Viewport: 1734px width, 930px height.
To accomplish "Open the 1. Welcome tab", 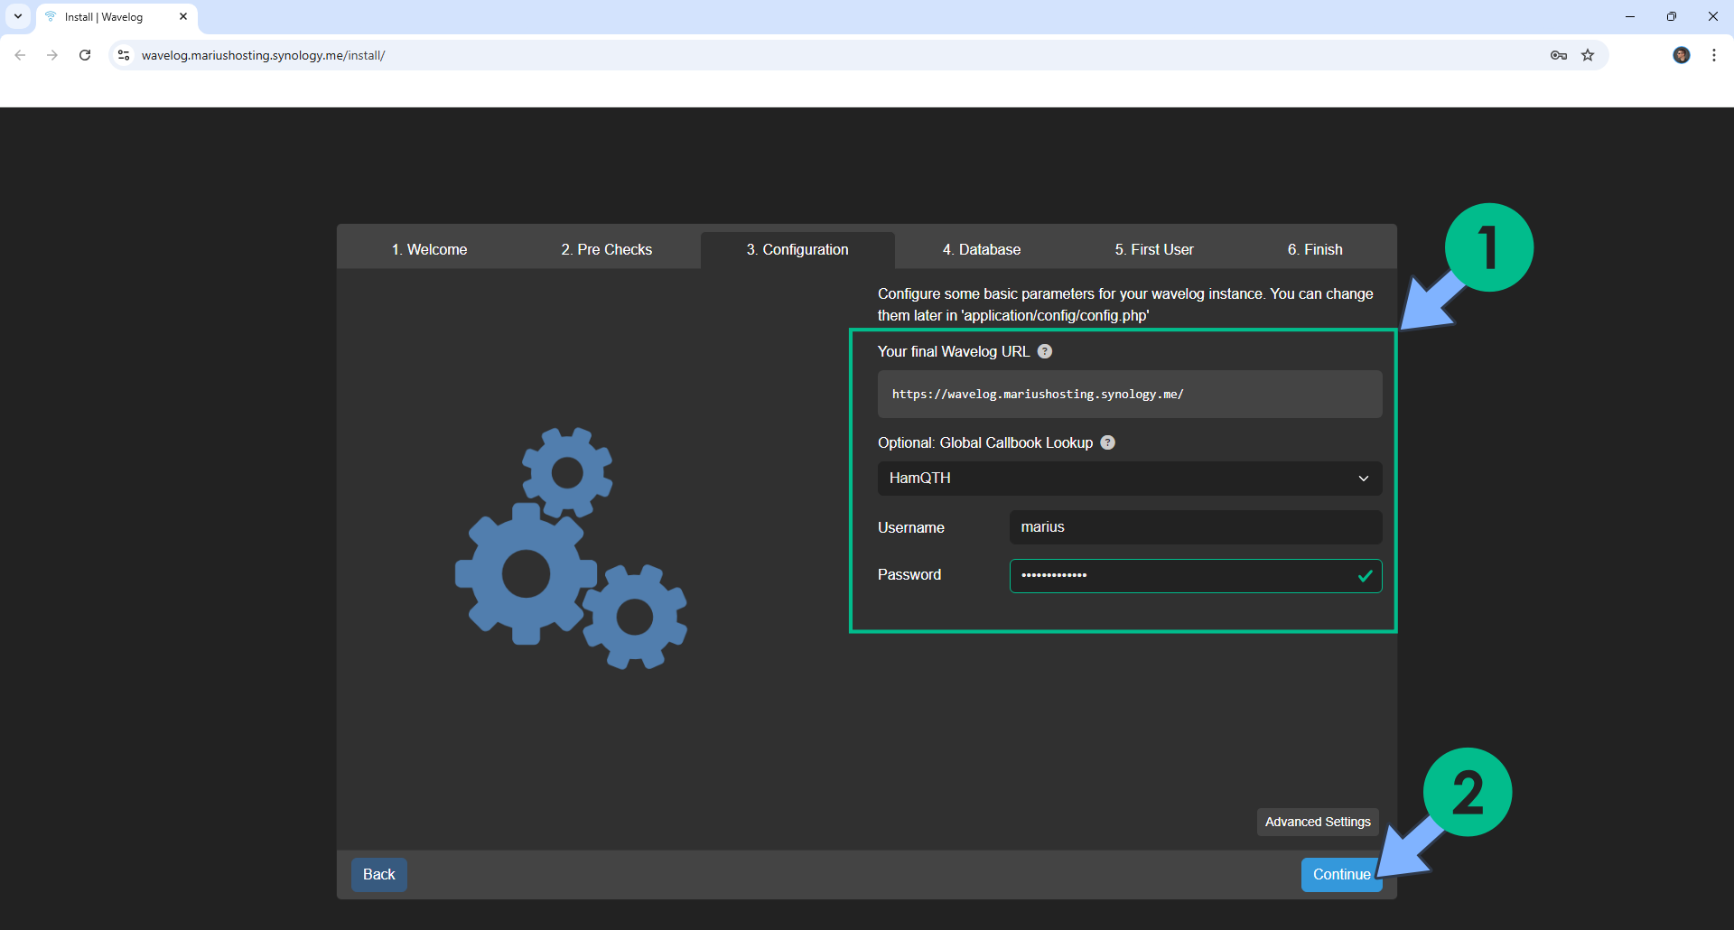I will pyautogui.click(x=429, y=249).
